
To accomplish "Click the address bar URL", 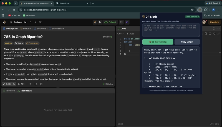I will pyautogui.click(x=45, y=10).
